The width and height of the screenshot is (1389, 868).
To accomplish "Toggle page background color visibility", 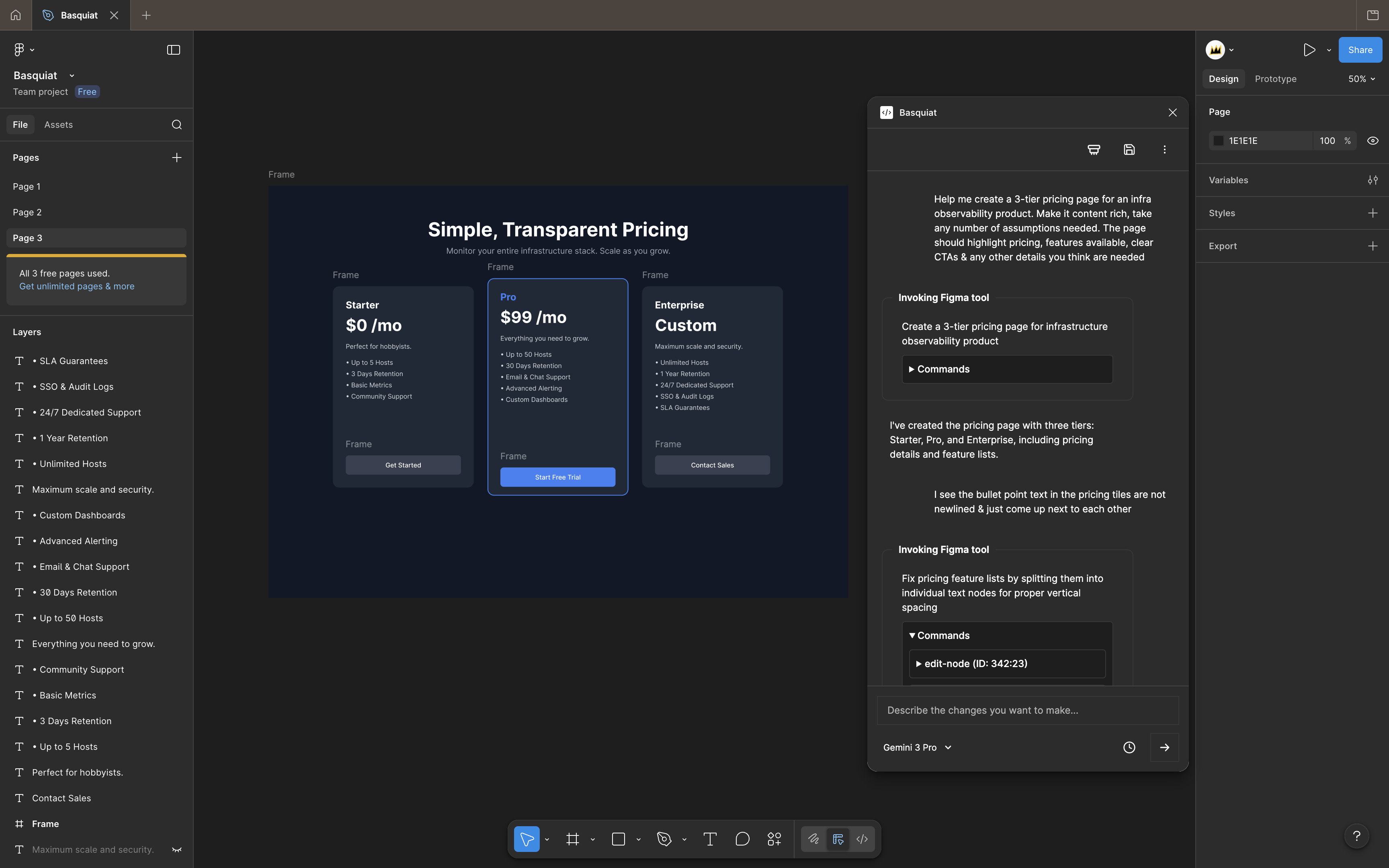I will [1373, 140].
